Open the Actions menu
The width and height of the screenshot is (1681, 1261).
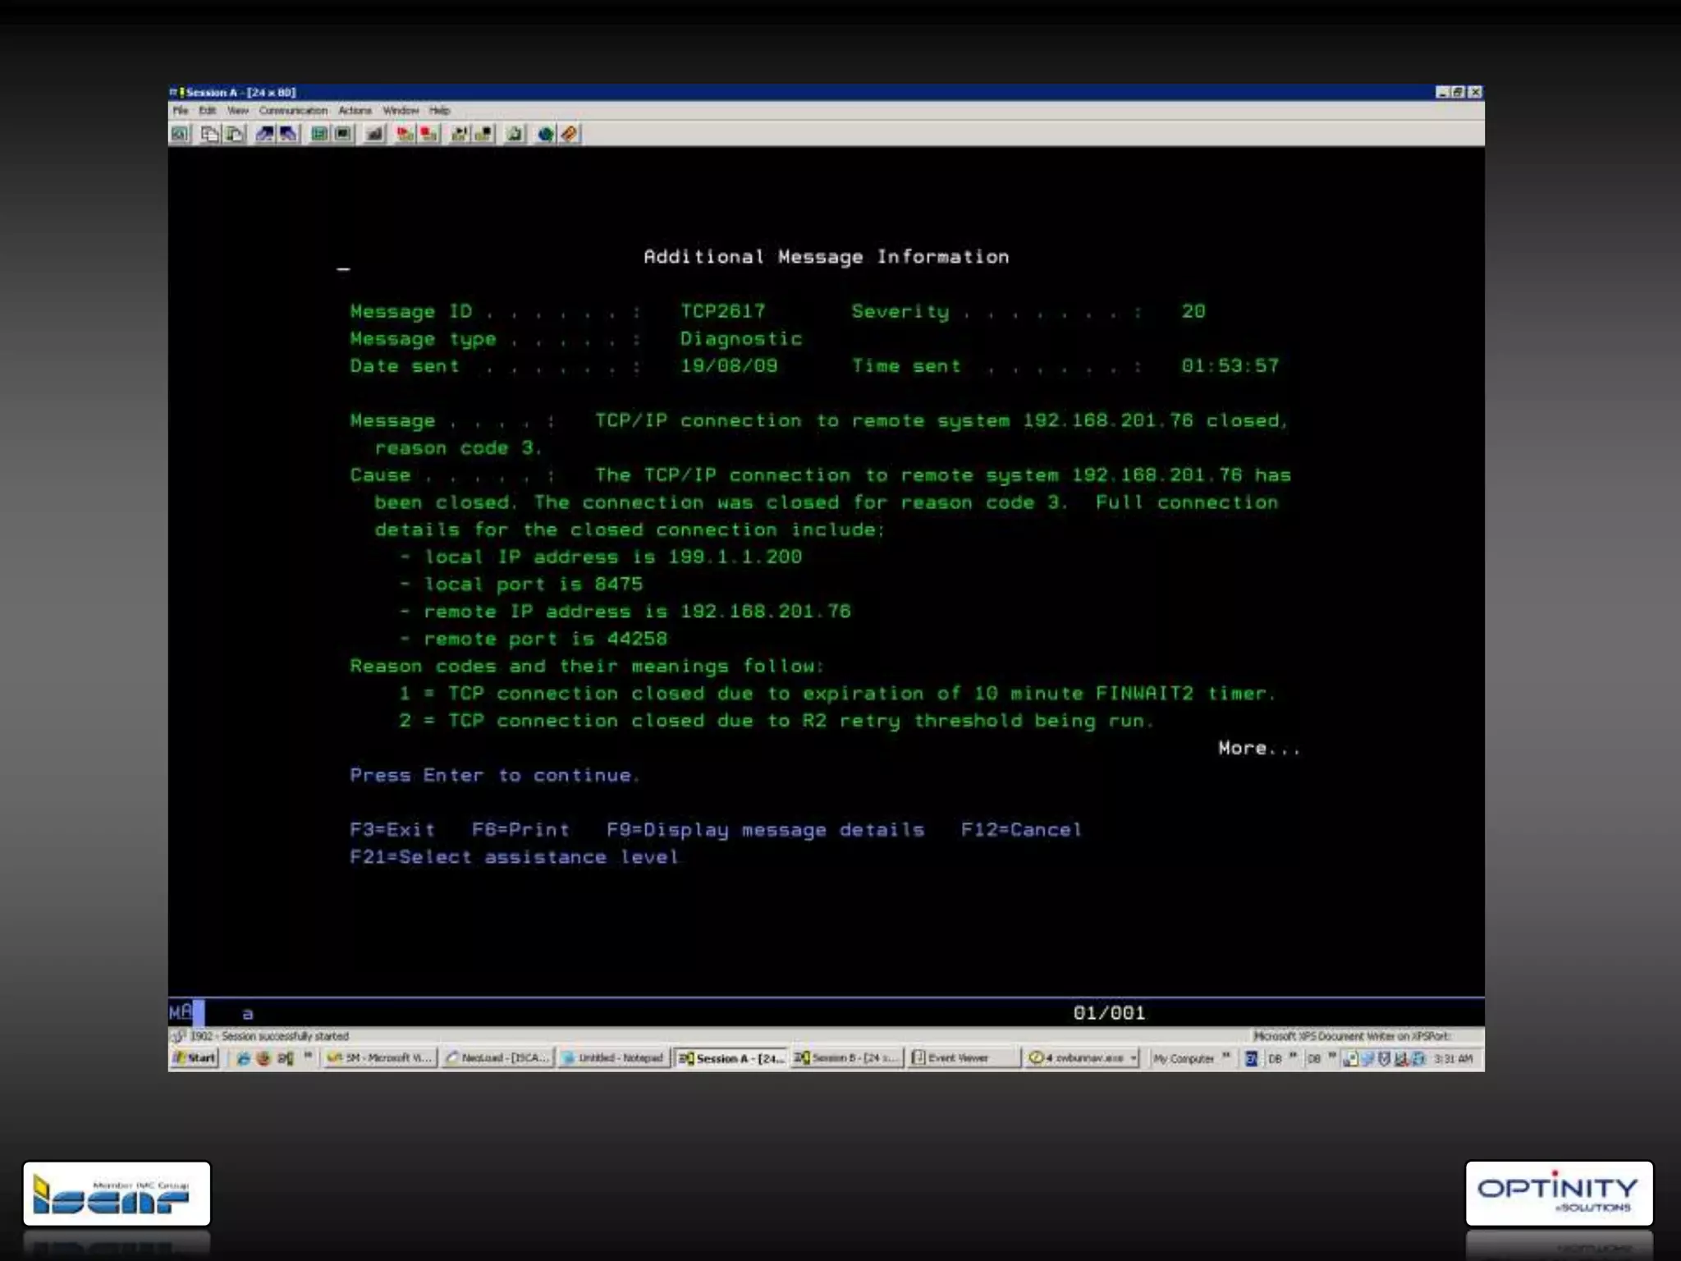click(355, 110)
